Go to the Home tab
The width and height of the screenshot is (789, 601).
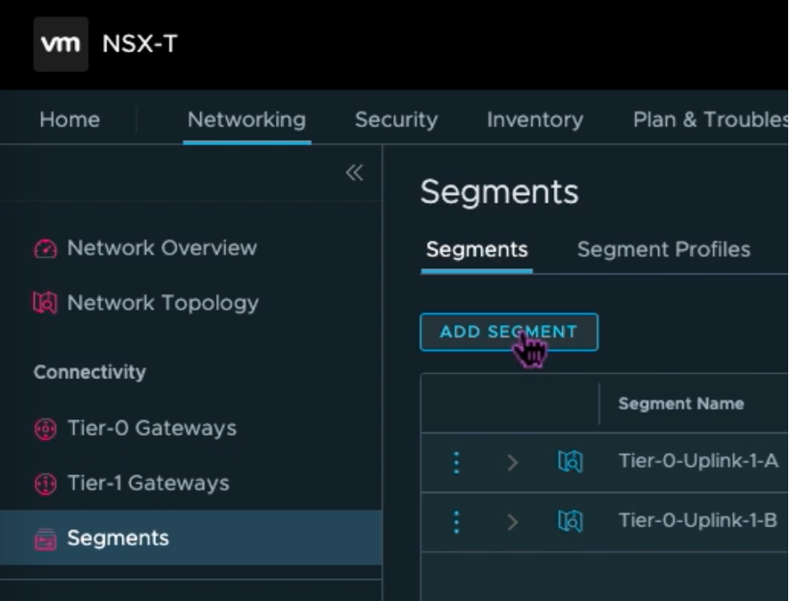(x=70, y=120)
